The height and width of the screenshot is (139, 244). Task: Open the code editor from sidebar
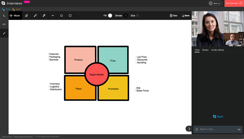(4, 24)
